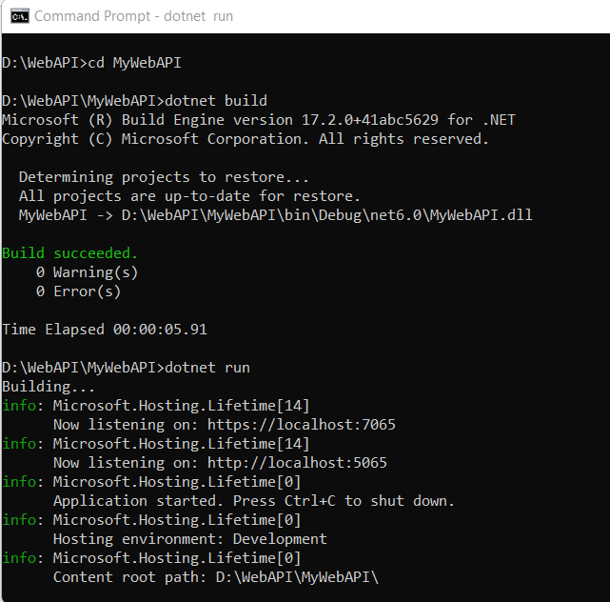This screenshot has height=602, width=610.
Task: Click the 'Time Elapsed 00:00:05.91' line
Action: coord(105,330)
